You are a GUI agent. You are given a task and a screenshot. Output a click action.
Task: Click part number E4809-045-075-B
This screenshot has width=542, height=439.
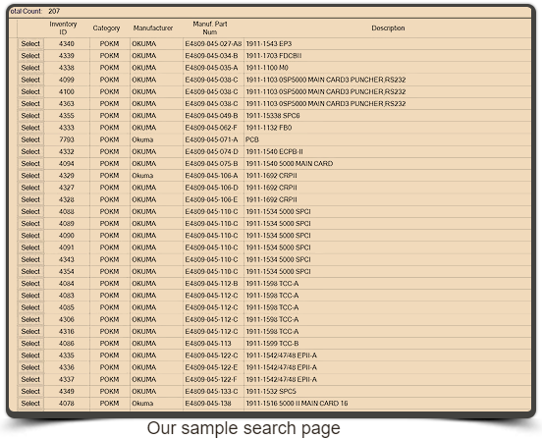tap(211, 163)
